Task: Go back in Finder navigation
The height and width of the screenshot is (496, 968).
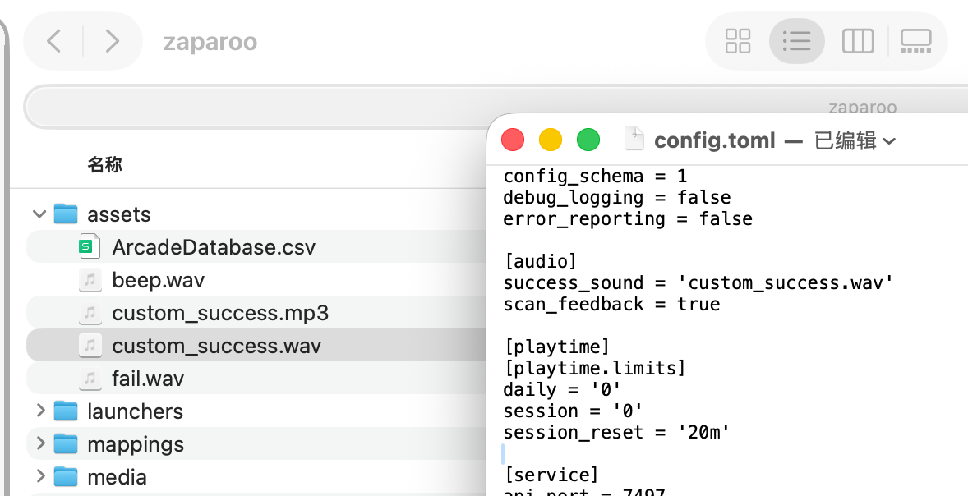Action: (x=54, y=40)
